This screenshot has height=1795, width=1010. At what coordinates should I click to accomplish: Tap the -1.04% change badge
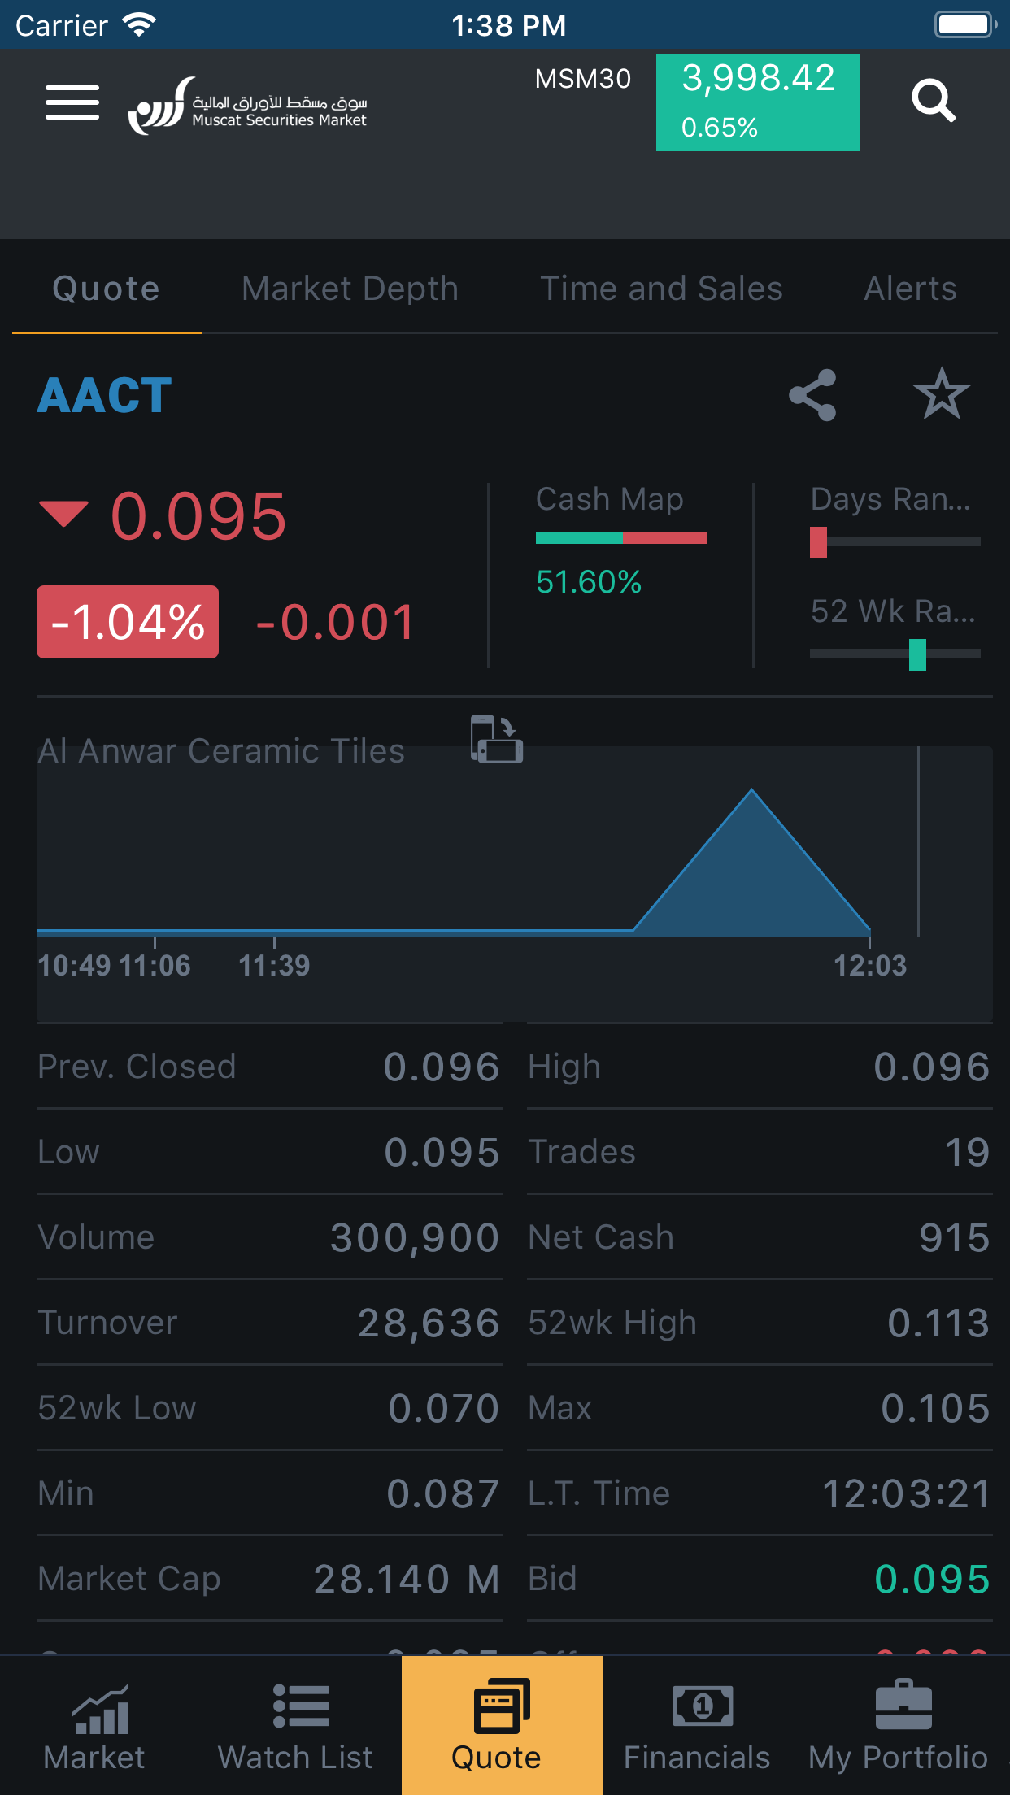tap(128, 622)
